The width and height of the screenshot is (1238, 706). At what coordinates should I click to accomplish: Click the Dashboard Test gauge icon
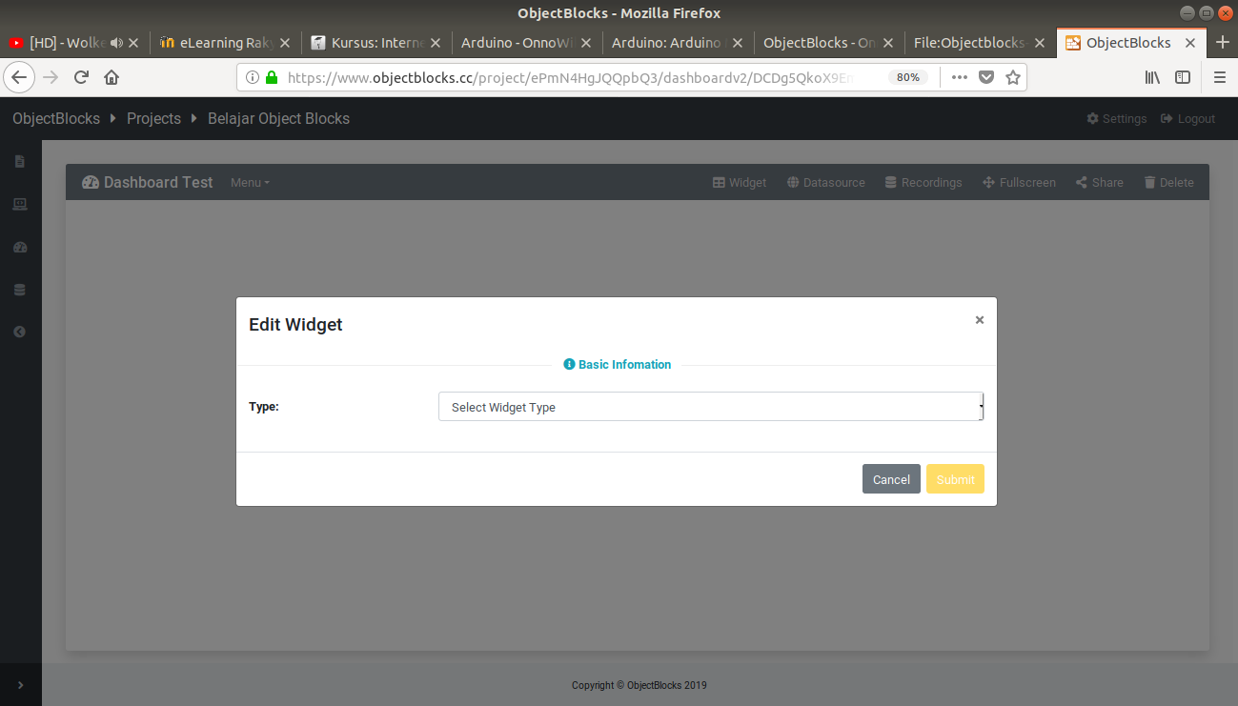point(91,182)
